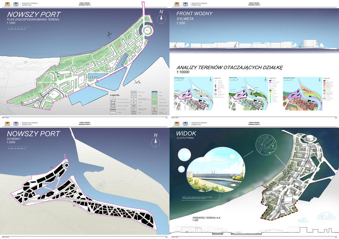Click the 'FRONT WODNY' Sylweta title
This screenshot has height=239, width=339.
(x=194, y=14)
